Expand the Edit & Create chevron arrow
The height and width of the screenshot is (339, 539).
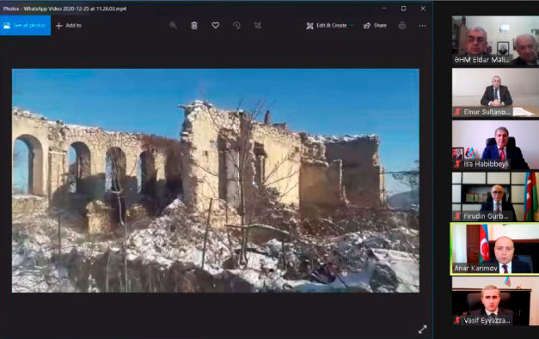(x=352, y=26)
